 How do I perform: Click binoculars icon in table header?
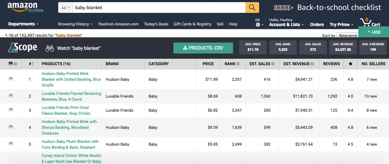(11, 64)
